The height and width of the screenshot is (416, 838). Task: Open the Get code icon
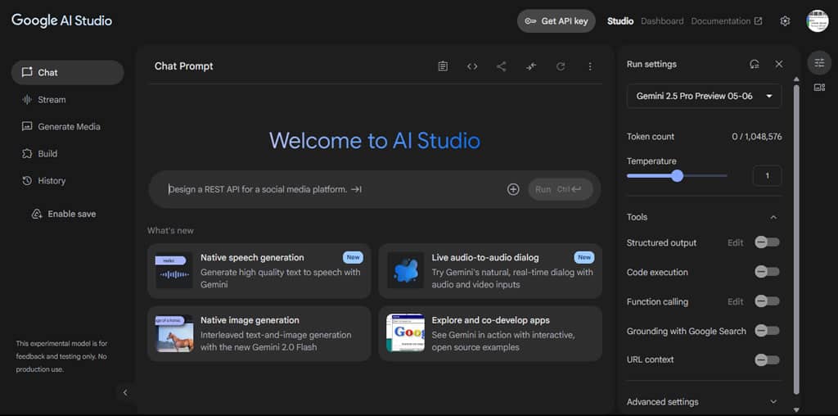[x=472, y=66]
